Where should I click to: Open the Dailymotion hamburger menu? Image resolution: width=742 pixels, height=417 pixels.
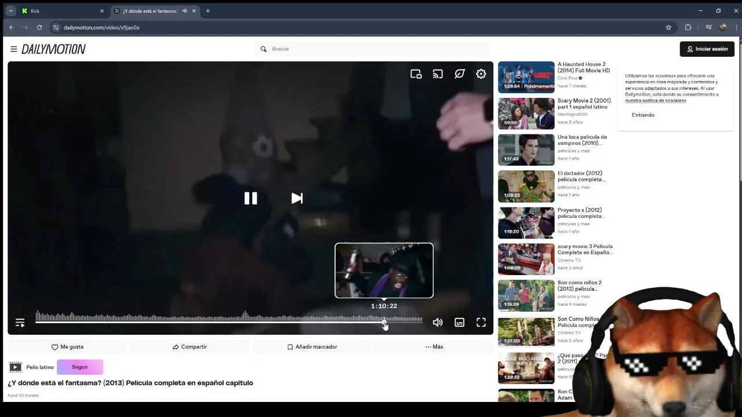tap(13, 49)
